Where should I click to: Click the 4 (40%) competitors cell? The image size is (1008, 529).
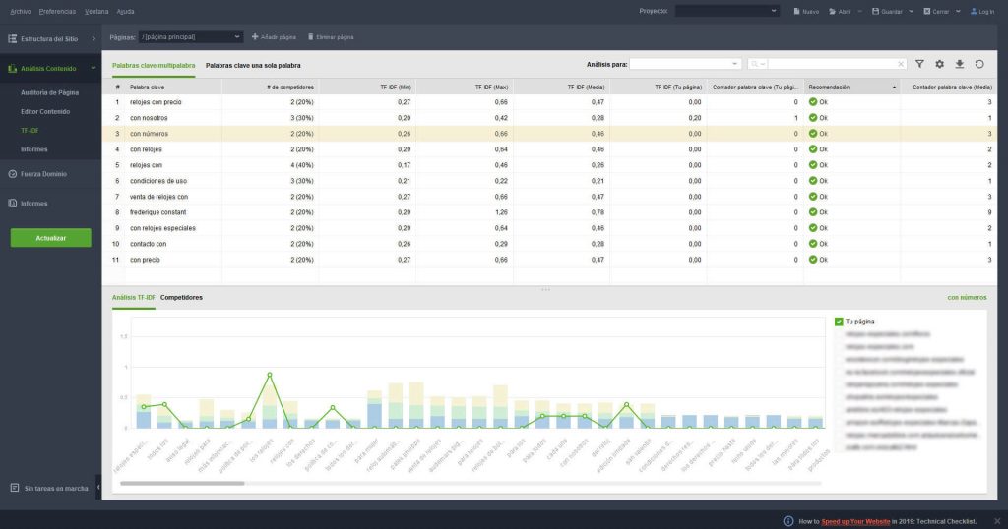tap(270, 165)
